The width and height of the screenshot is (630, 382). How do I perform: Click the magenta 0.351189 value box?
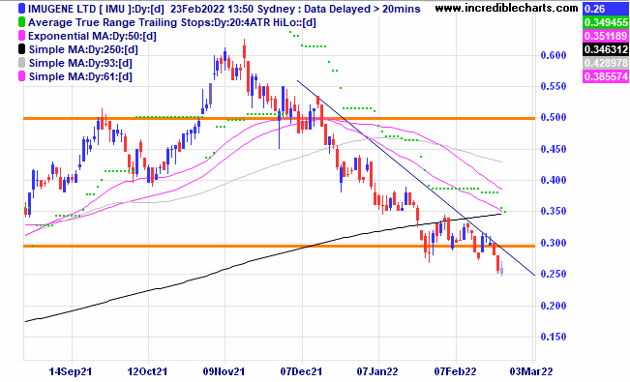605,36
